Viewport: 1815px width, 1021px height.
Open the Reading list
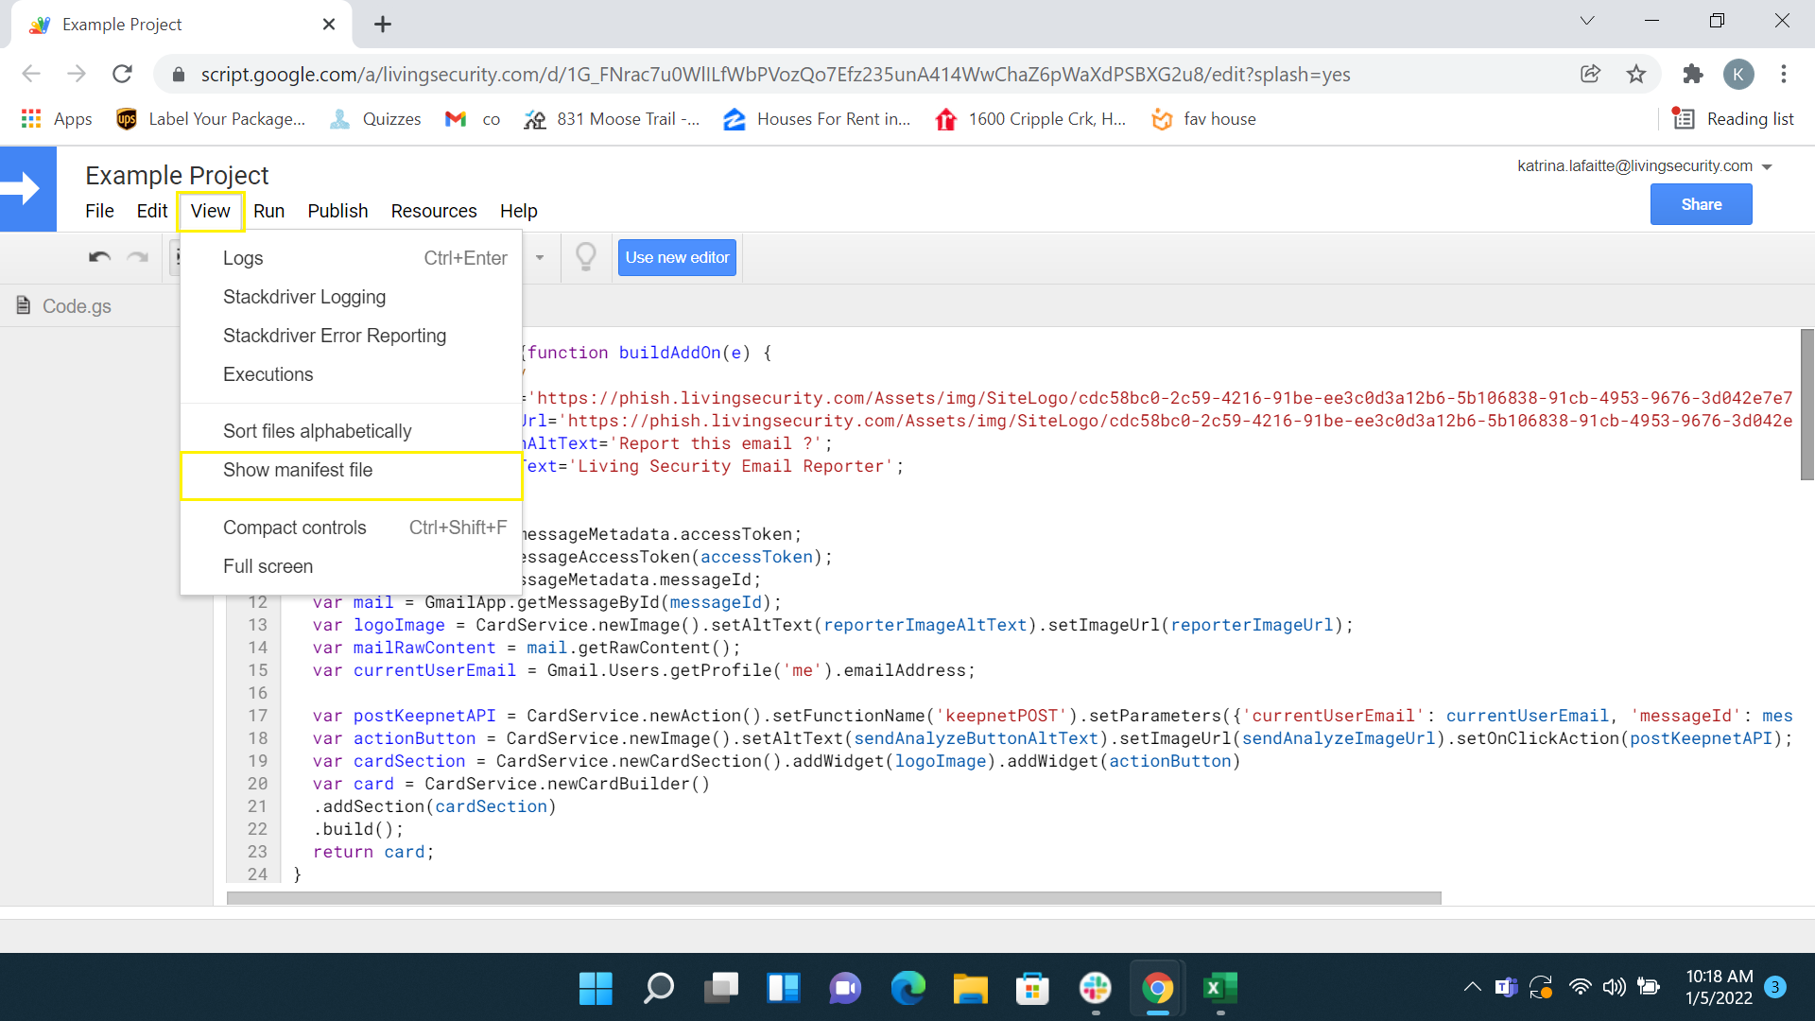pos(1733,119)
